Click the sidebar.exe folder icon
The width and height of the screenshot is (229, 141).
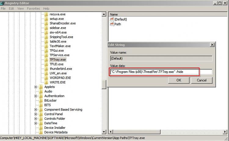tap(46, 28)
